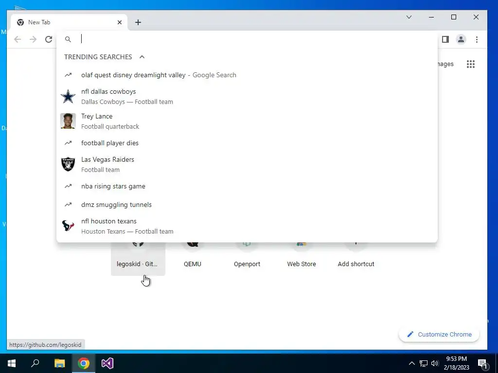Reload the page with refresh icon
This screenshot has height=373, width=498.
49,39
